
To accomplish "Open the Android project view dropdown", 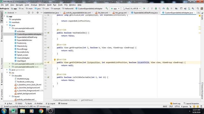I will (x=11, y=13).
